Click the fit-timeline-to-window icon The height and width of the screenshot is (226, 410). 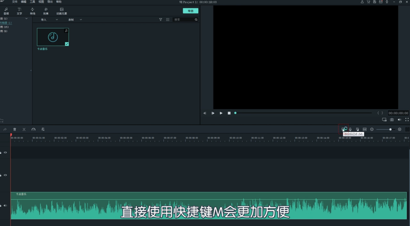coord(365,129)
